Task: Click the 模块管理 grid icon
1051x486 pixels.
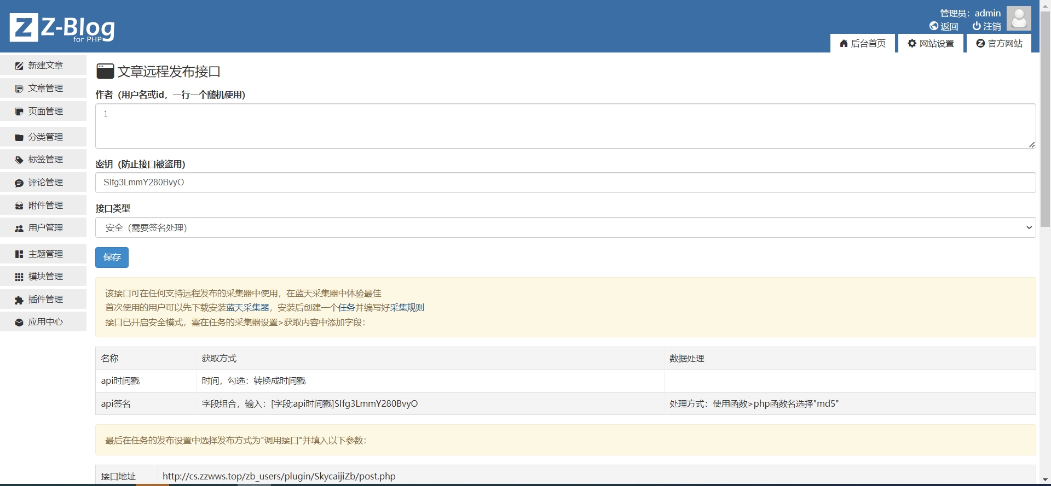Action: click(19, 277)
